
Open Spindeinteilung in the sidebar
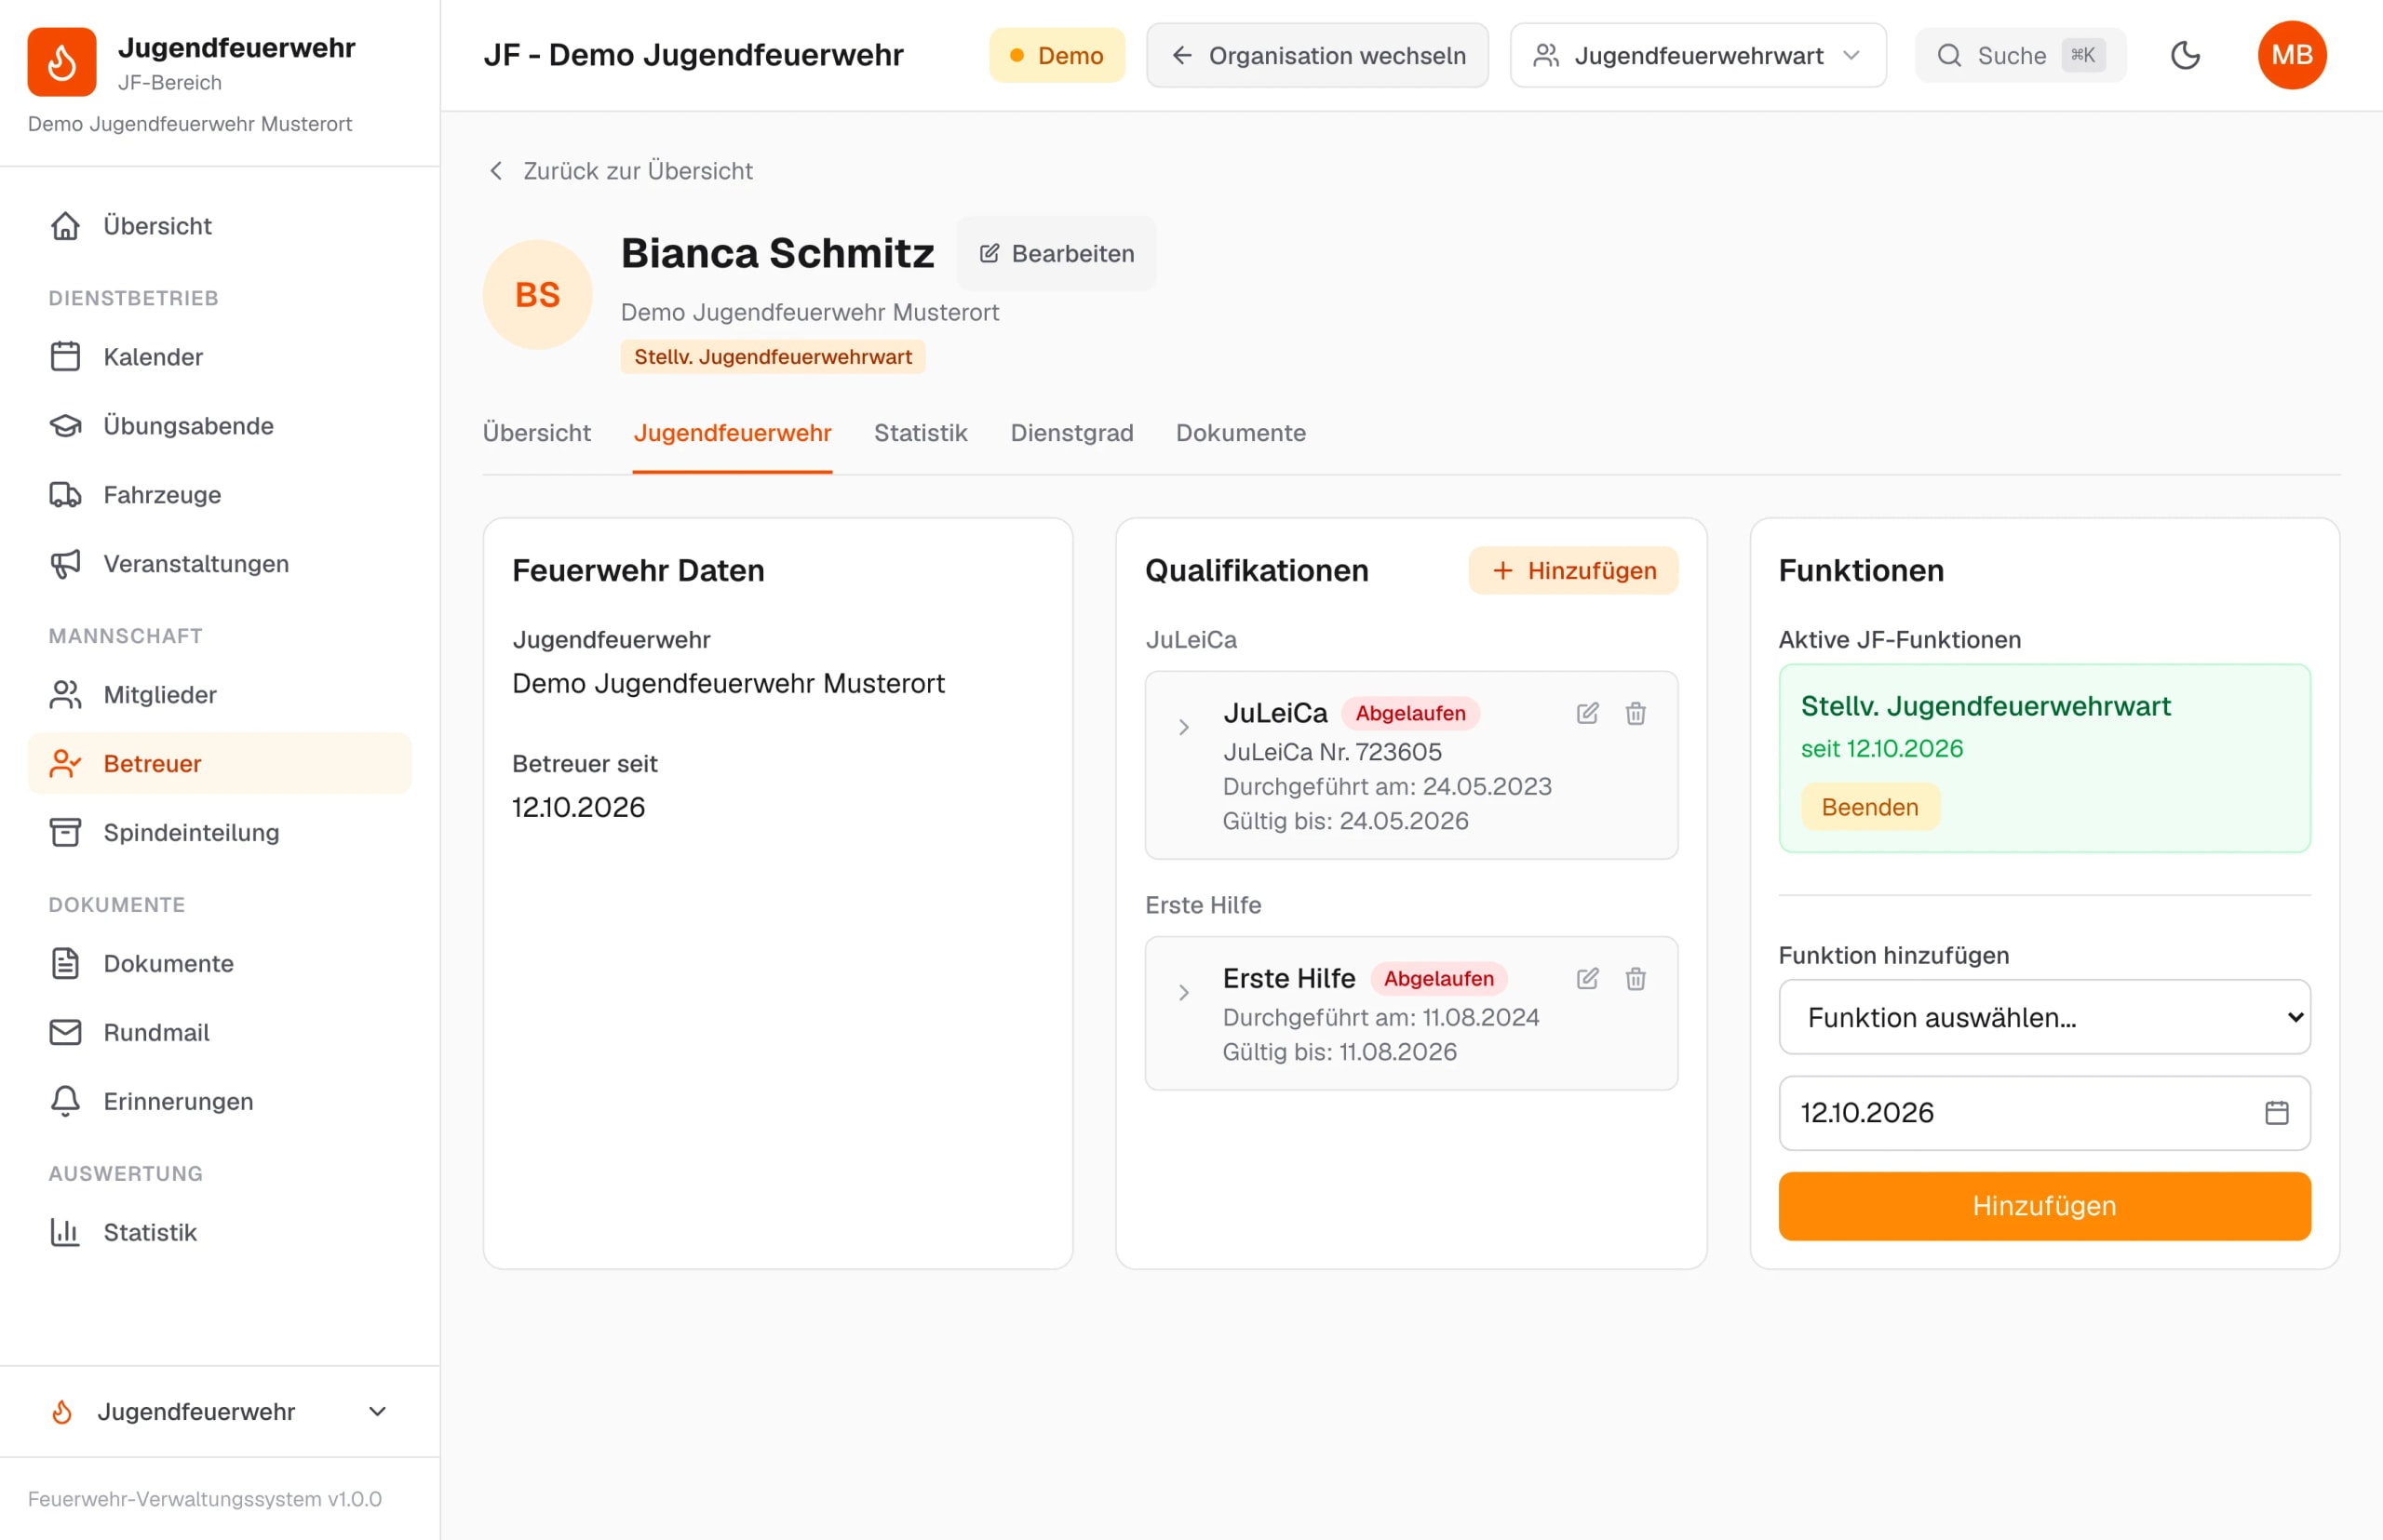(220, 833)
